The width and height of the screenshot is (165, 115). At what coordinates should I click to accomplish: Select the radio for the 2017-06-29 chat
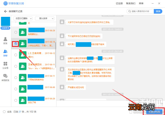(16, 32)
